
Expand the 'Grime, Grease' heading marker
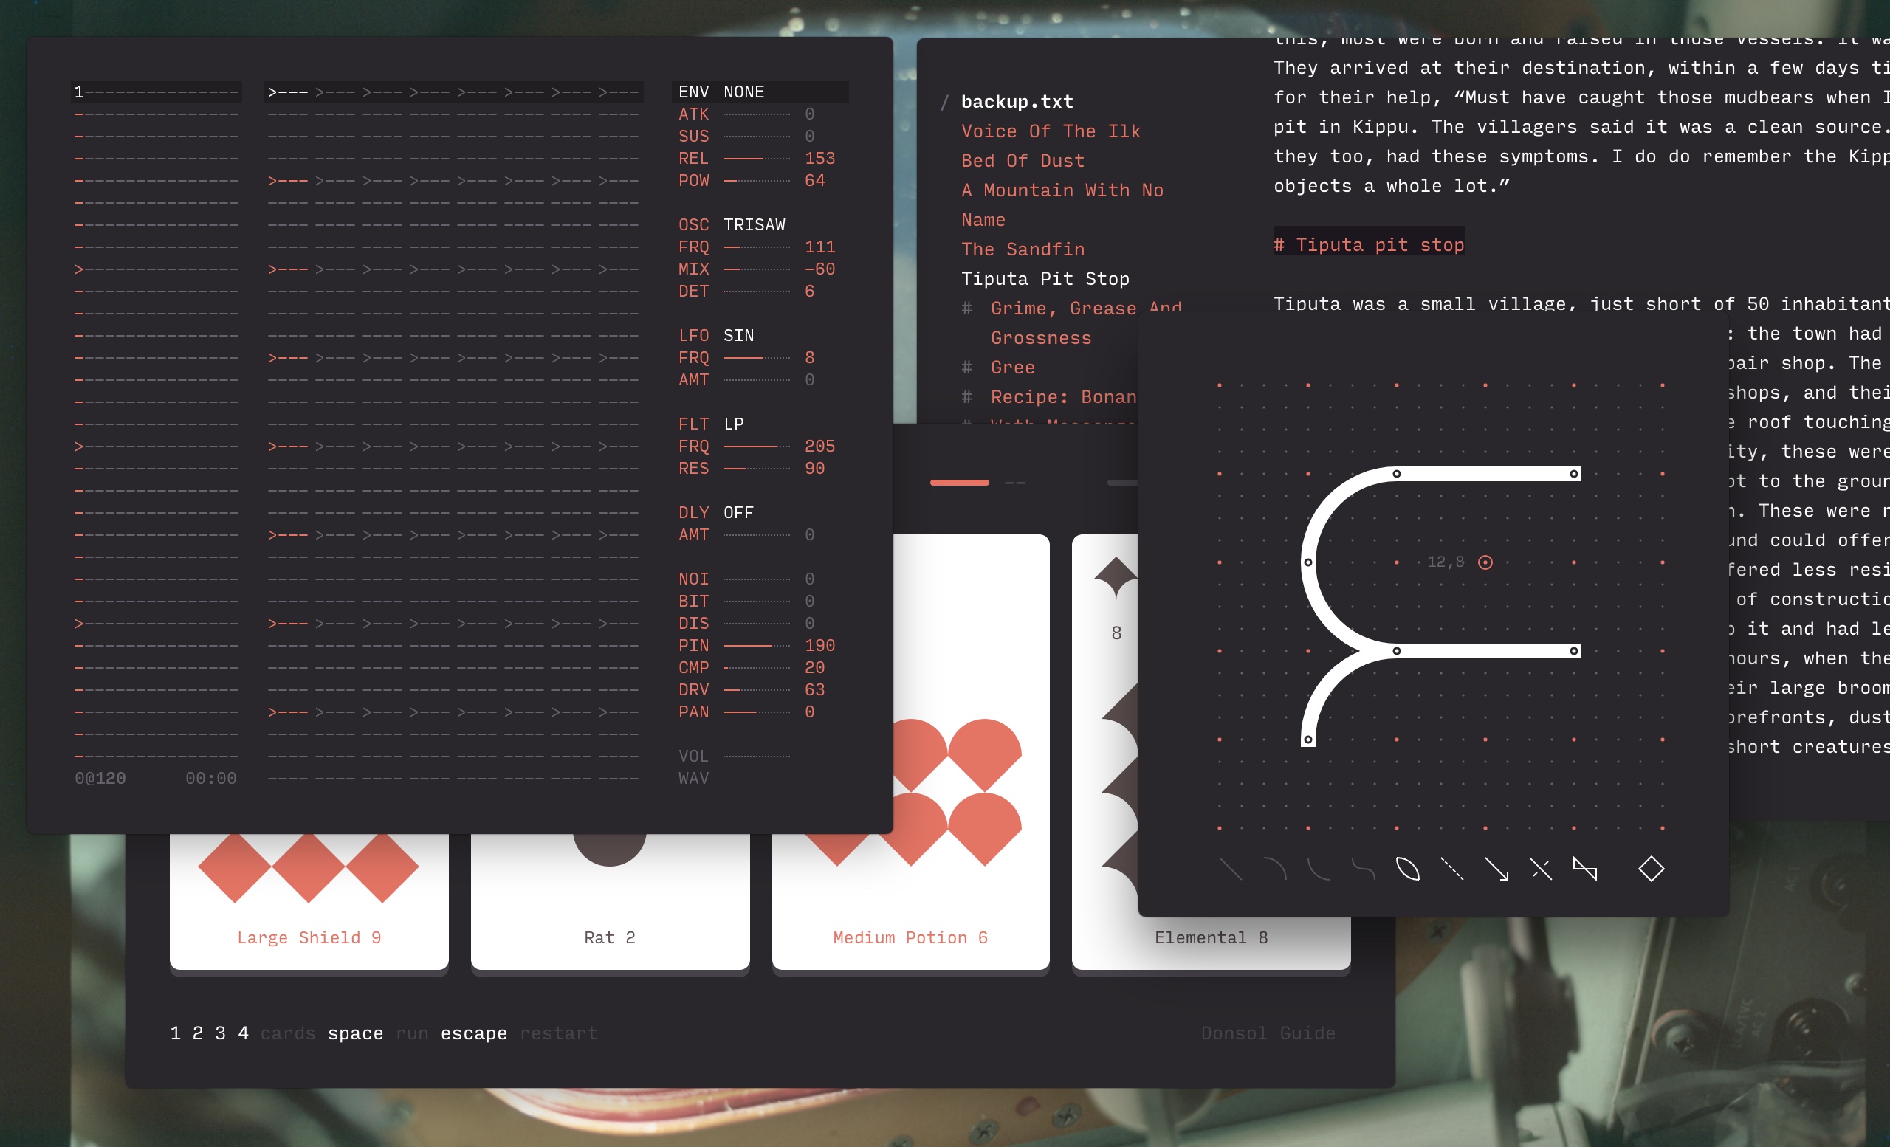[966, 309]
